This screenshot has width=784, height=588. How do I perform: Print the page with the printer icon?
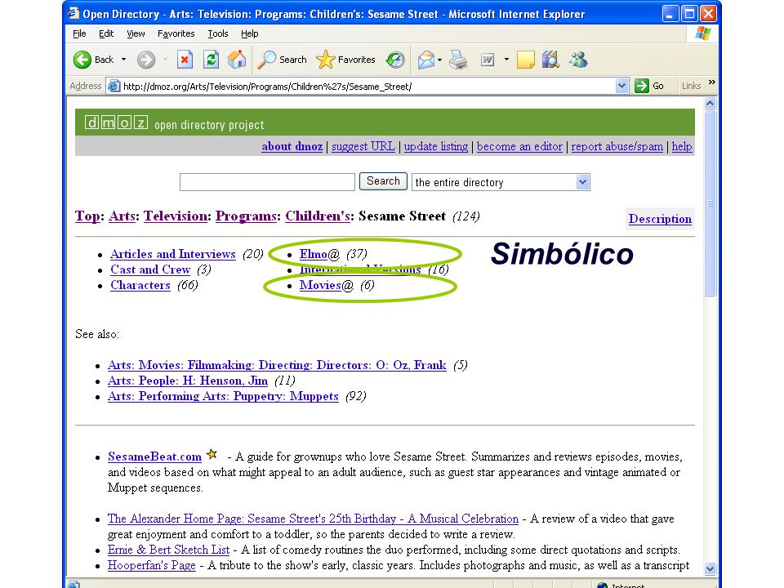tap(458, 60)
